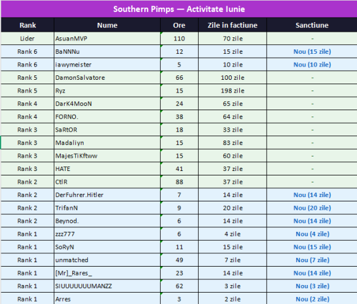Click Nou (20 zile) for TrifanN
The width and height of the screenshot is (357, 304).
312,208
